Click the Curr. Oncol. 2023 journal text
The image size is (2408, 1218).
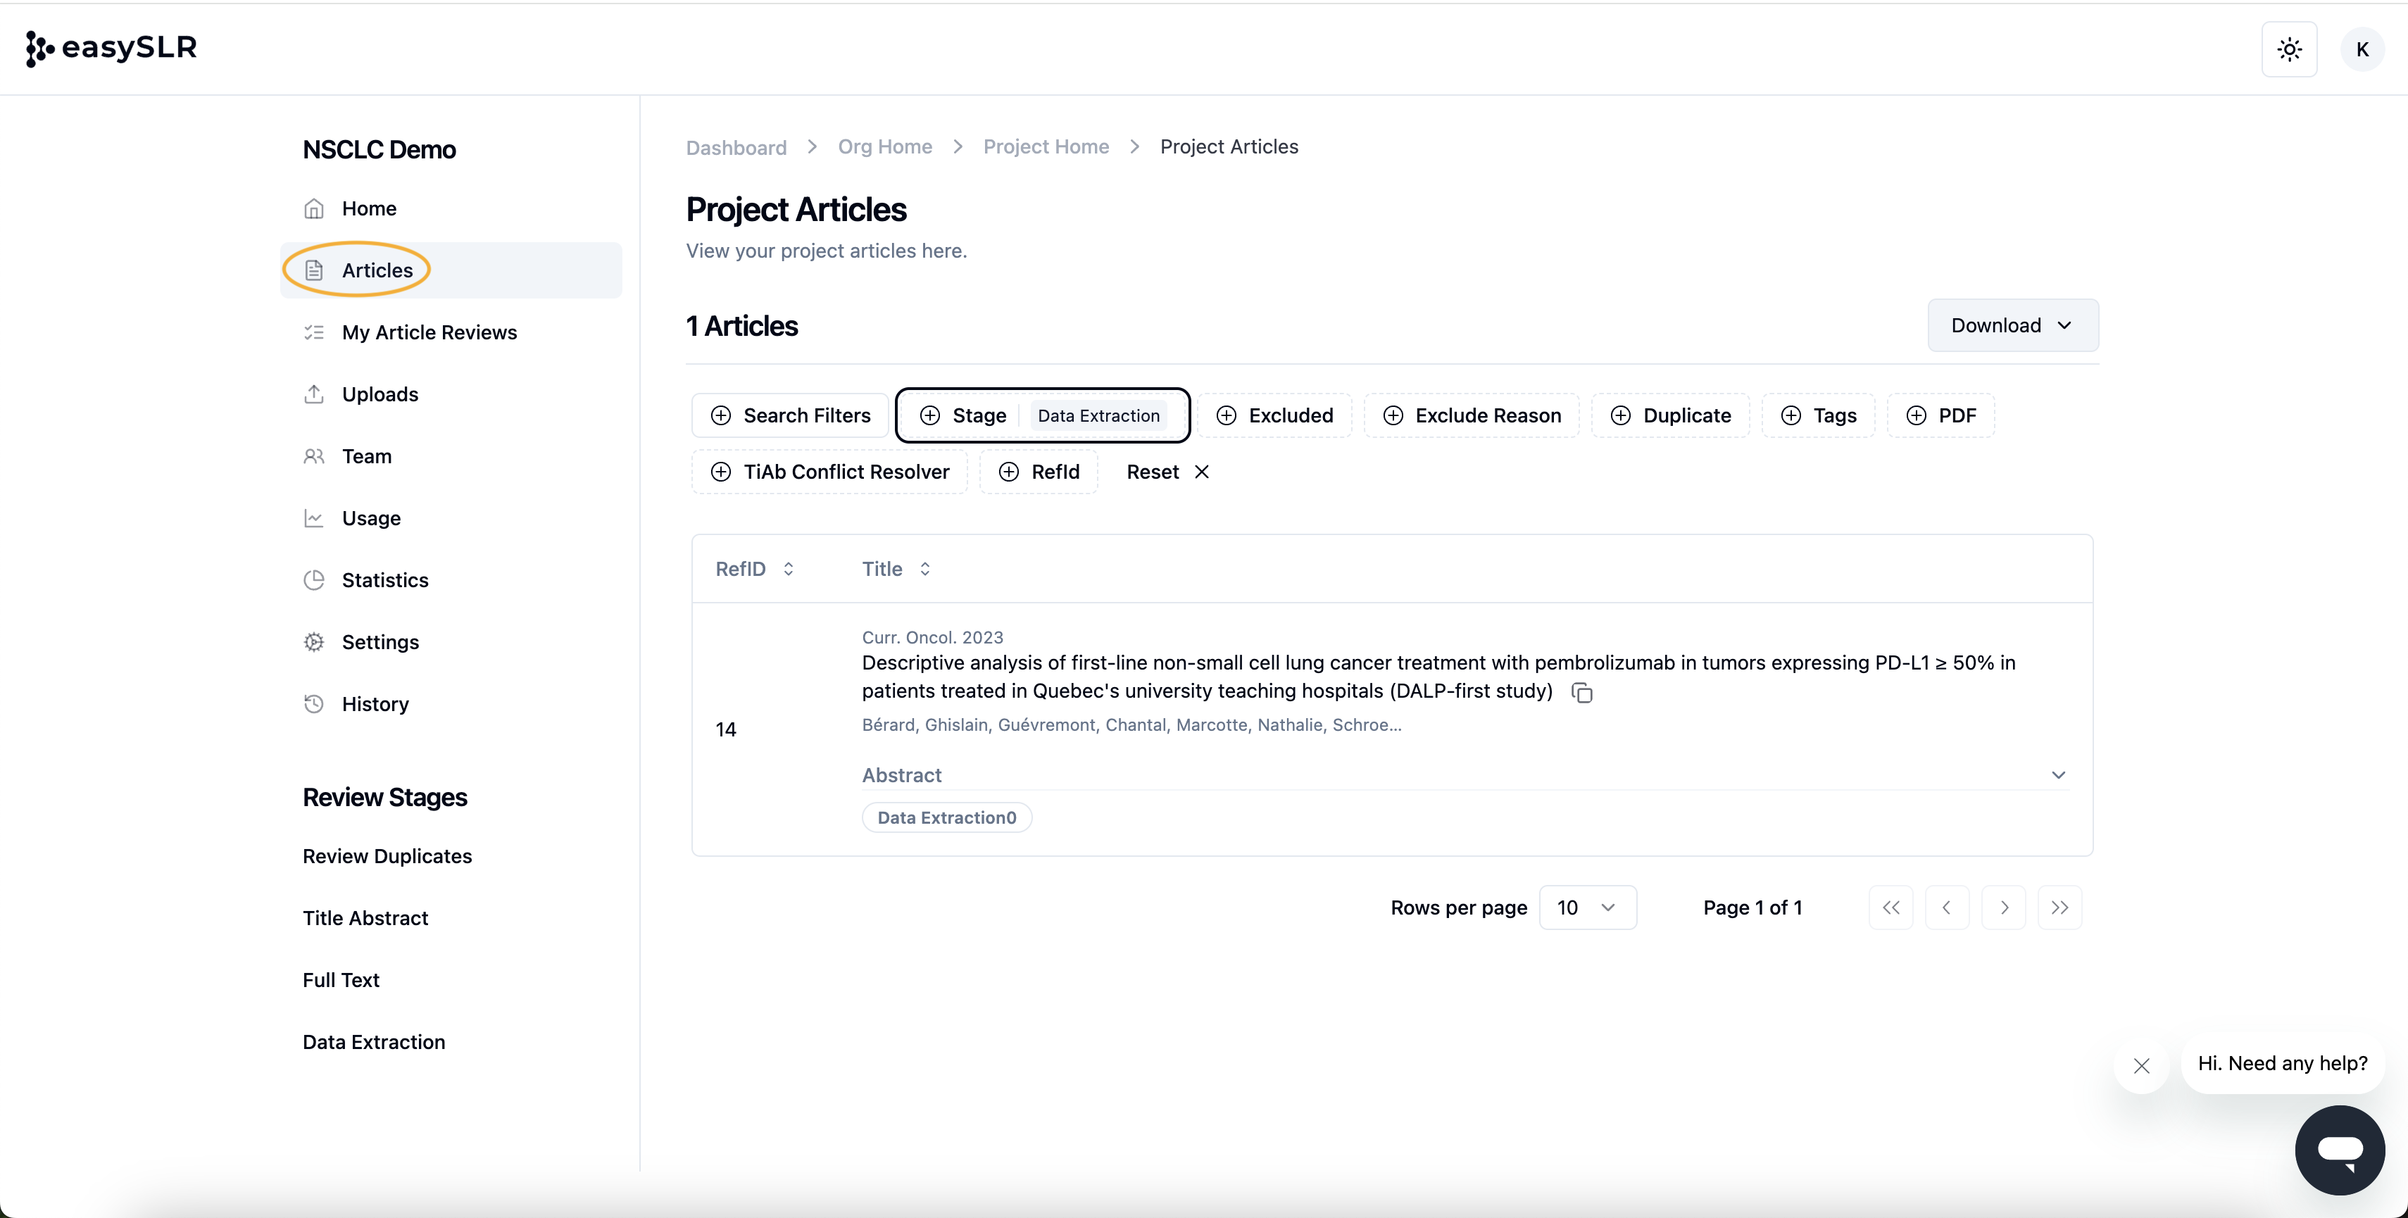pyautogui.click(x=932, y=636)
